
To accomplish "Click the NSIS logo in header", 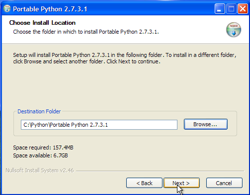I will click(x=234, y=30).
